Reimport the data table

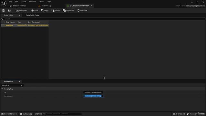click(x=21, y=11)
